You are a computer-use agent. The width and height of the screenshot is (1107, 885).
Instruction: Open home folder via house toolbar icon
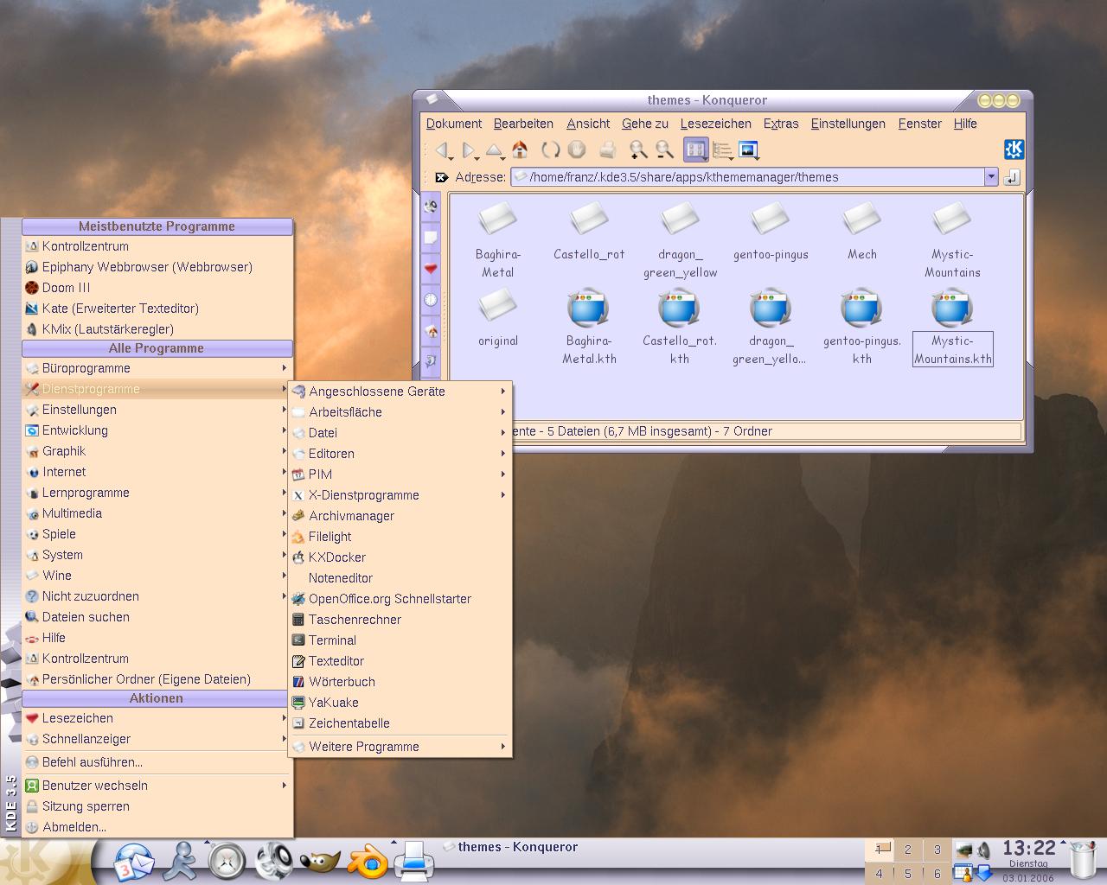click(520, 150)
